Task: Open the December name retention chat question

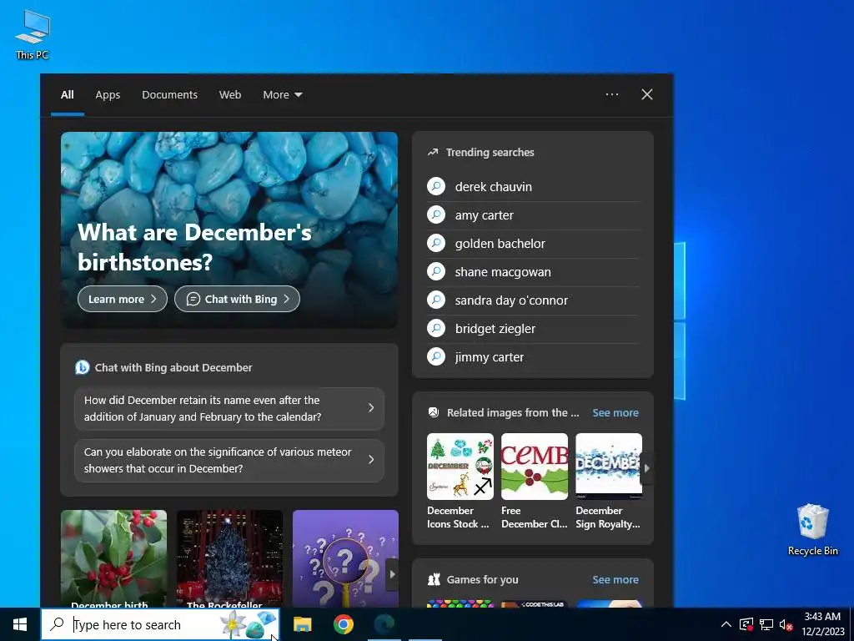Action: (229, 408)
